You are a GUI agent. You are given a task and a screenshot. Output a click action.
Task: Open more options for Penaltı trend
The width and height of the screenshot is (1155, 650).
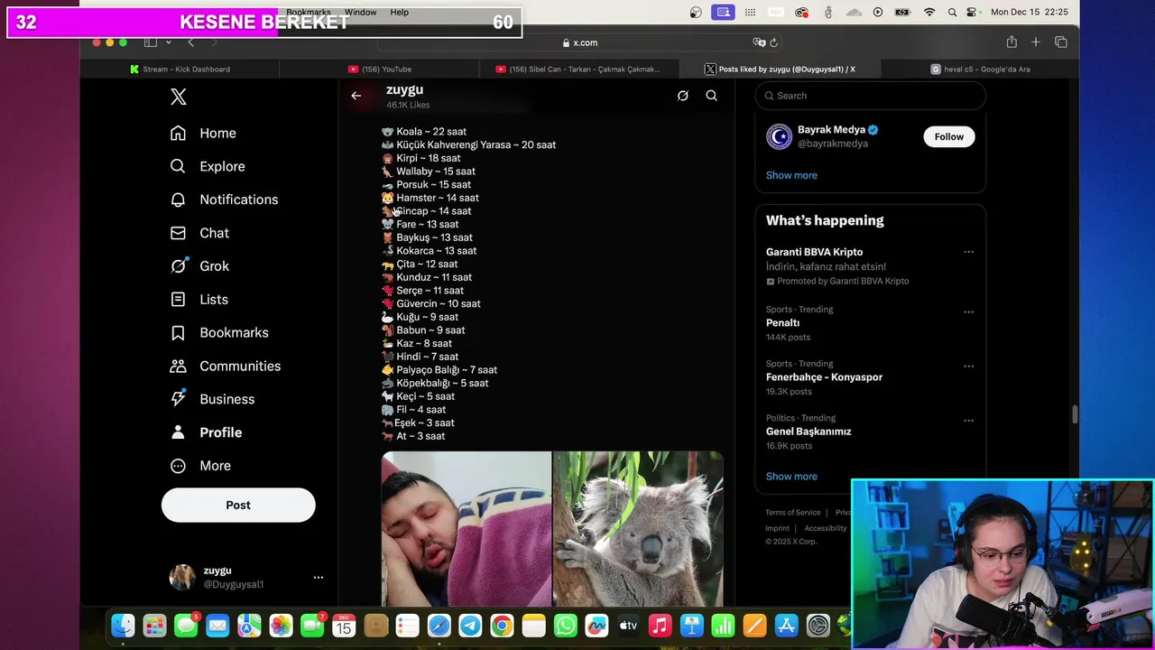(968, 312)
